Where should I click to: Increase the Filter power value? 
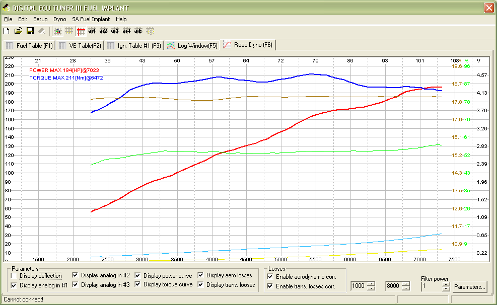coord(446,284)
